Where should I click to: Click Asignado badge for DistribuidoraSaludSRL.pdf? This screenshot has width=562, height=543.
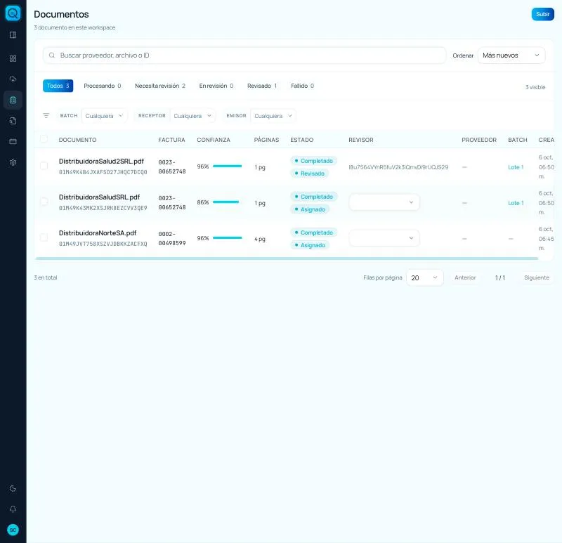[x=310, y=209]
